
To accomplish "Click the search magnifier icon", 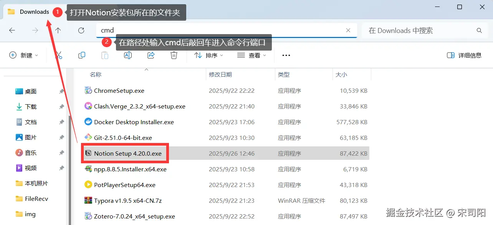I will pyautogui.click(x=479, y=30).
